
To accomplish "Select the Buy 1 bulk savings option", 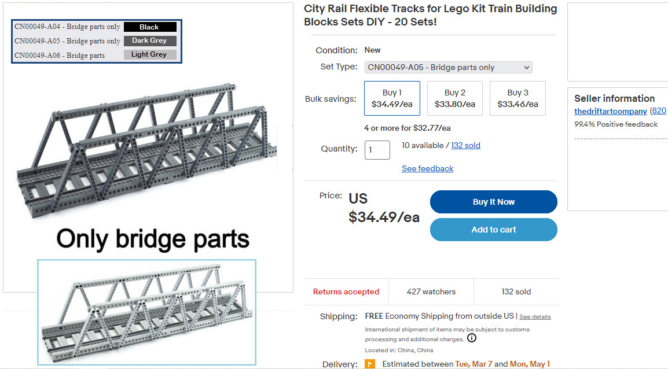I will click(x=392, y=98).
